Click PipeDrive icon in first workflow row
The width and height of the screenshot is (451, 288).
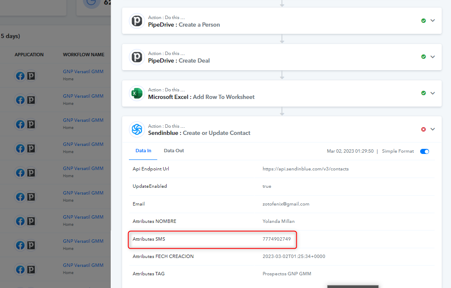[31, 76]
